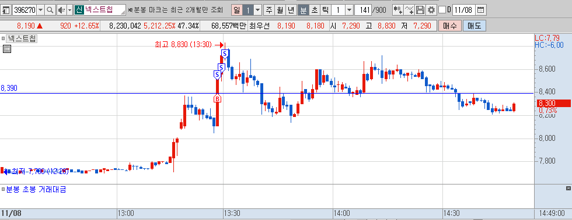Open the calendar date picker icon
Screen dimensions: 572x220
pyautogui.click(x=481, y=10)
